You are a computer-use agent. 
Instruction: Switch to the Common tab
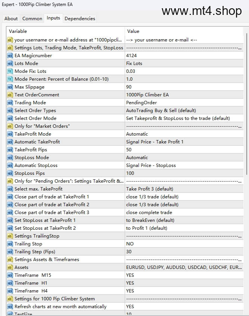point(32,19)
